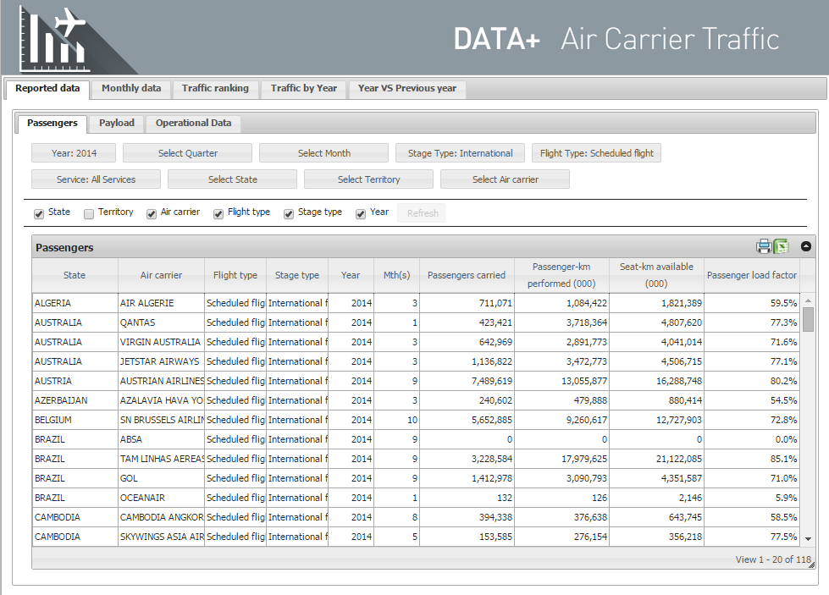The width and height of the screenshot is (829, 595).
Task: Collapse the Passengers grid panel
Action: 806,246
